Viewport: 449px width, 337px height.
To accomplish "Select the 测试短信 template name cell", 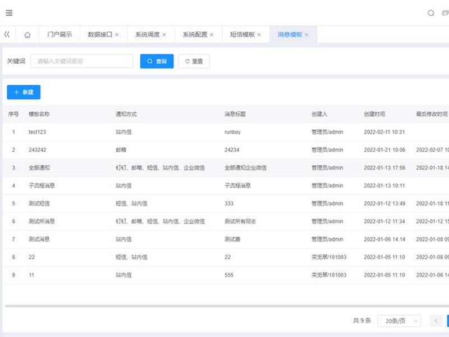I will click(x=39, y=203).
